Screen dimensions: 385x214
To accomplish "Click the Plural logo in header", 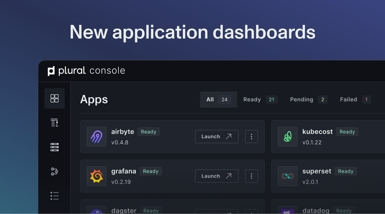I will [x=51, y=71].
